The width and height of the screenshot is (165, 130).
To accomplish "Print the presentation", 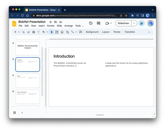I will click(x=34, y=32).
